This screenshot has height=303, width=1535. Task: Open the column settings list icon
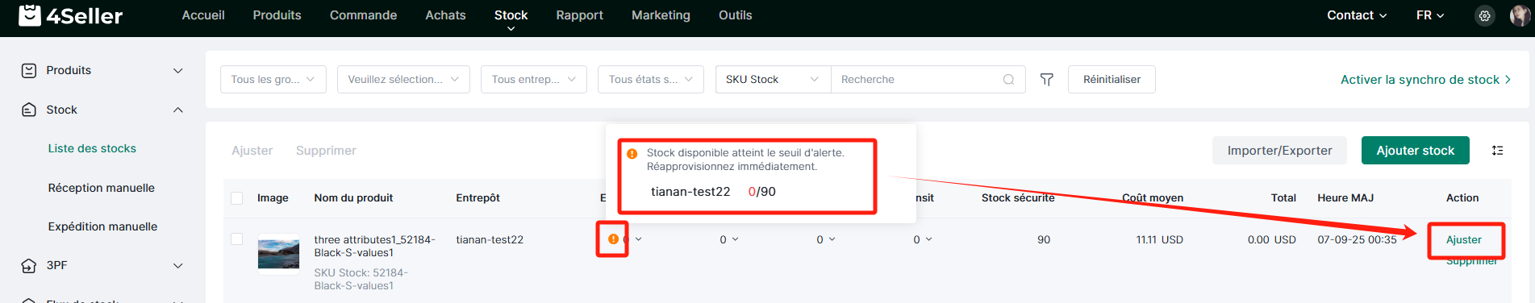click(x=1497, y=151)
